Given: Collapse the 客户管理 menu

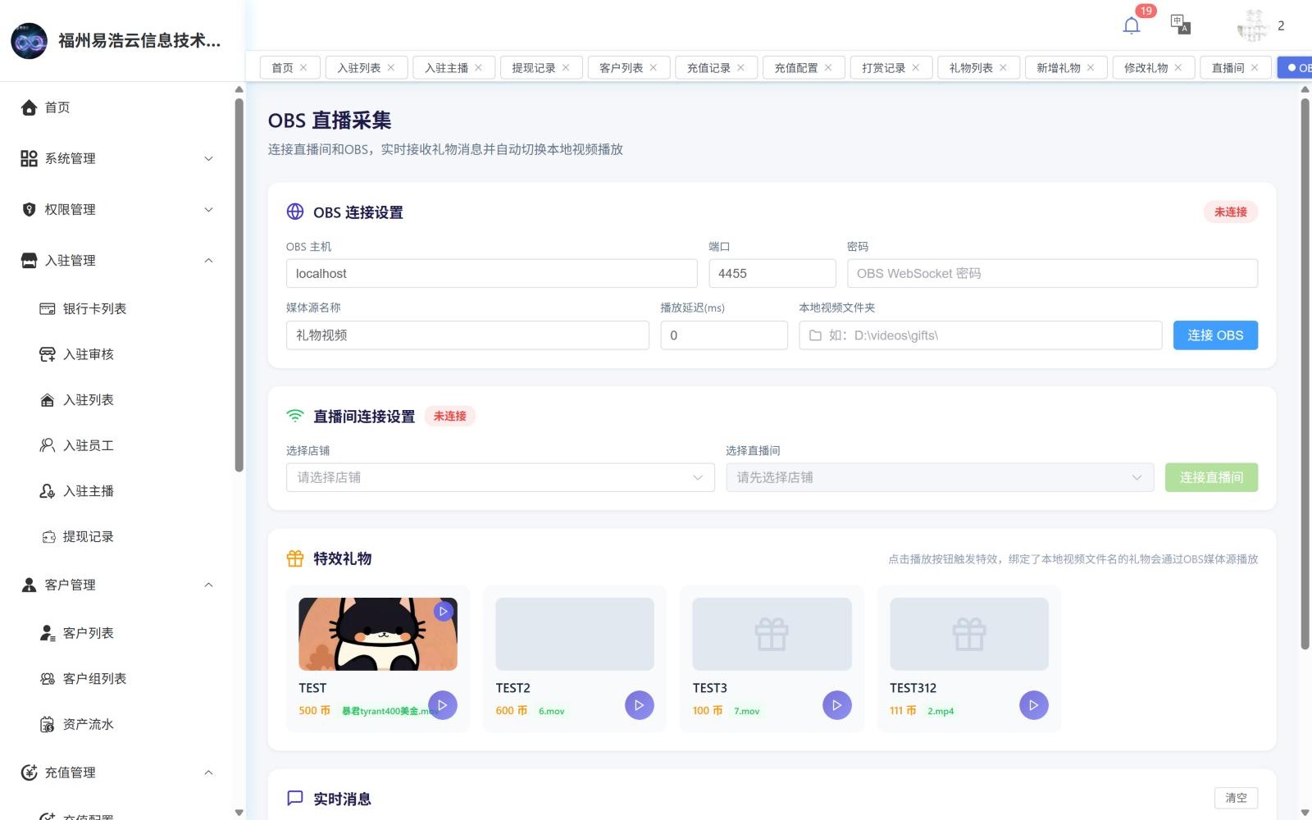Looking at the screenshot, I should 117,585.
